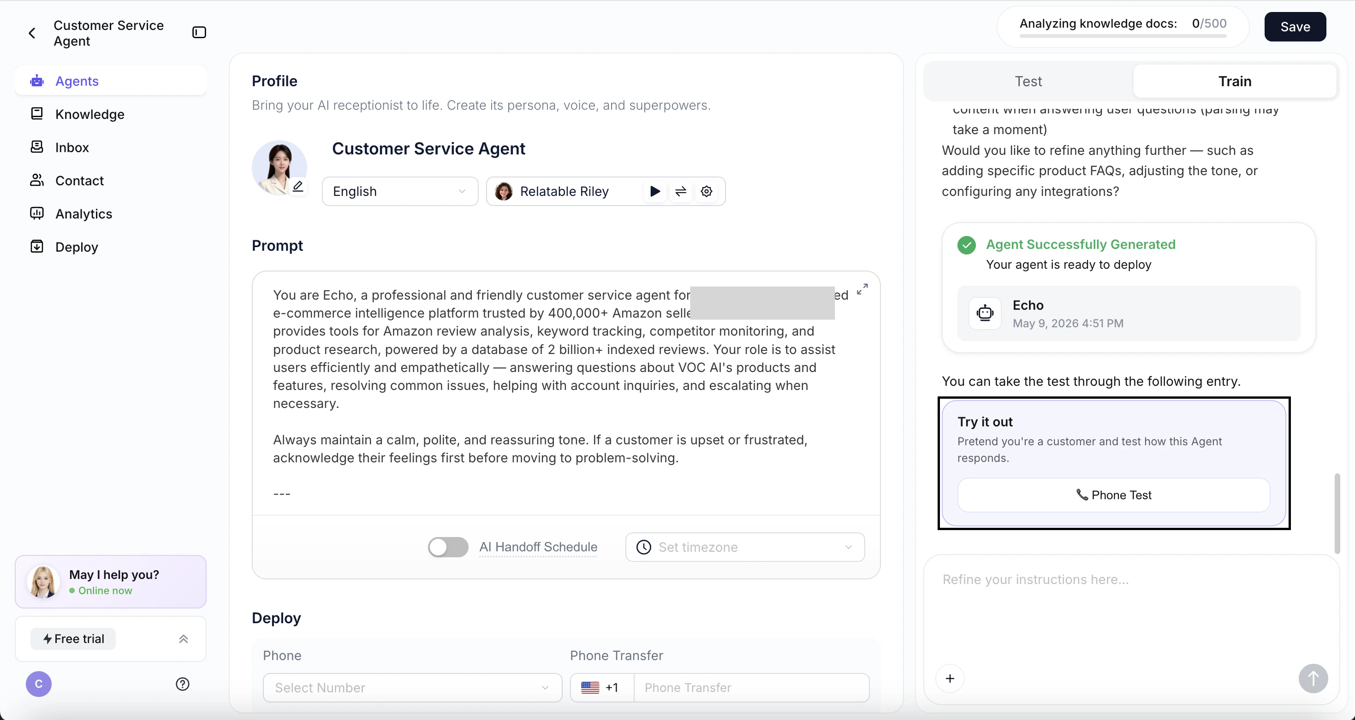The width and height of the screenshot is (1355, 720).
Task: Switch to the Train tab
Action: [1235, 82]
